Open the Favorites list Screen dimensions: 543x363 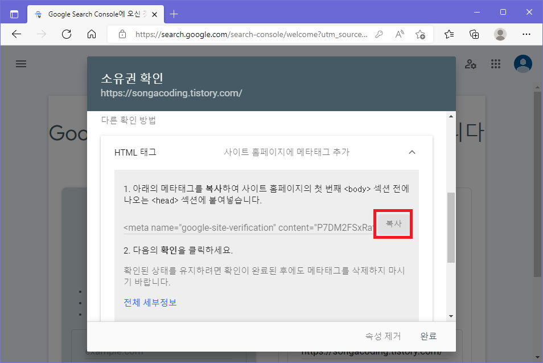(x=449, y=34)
